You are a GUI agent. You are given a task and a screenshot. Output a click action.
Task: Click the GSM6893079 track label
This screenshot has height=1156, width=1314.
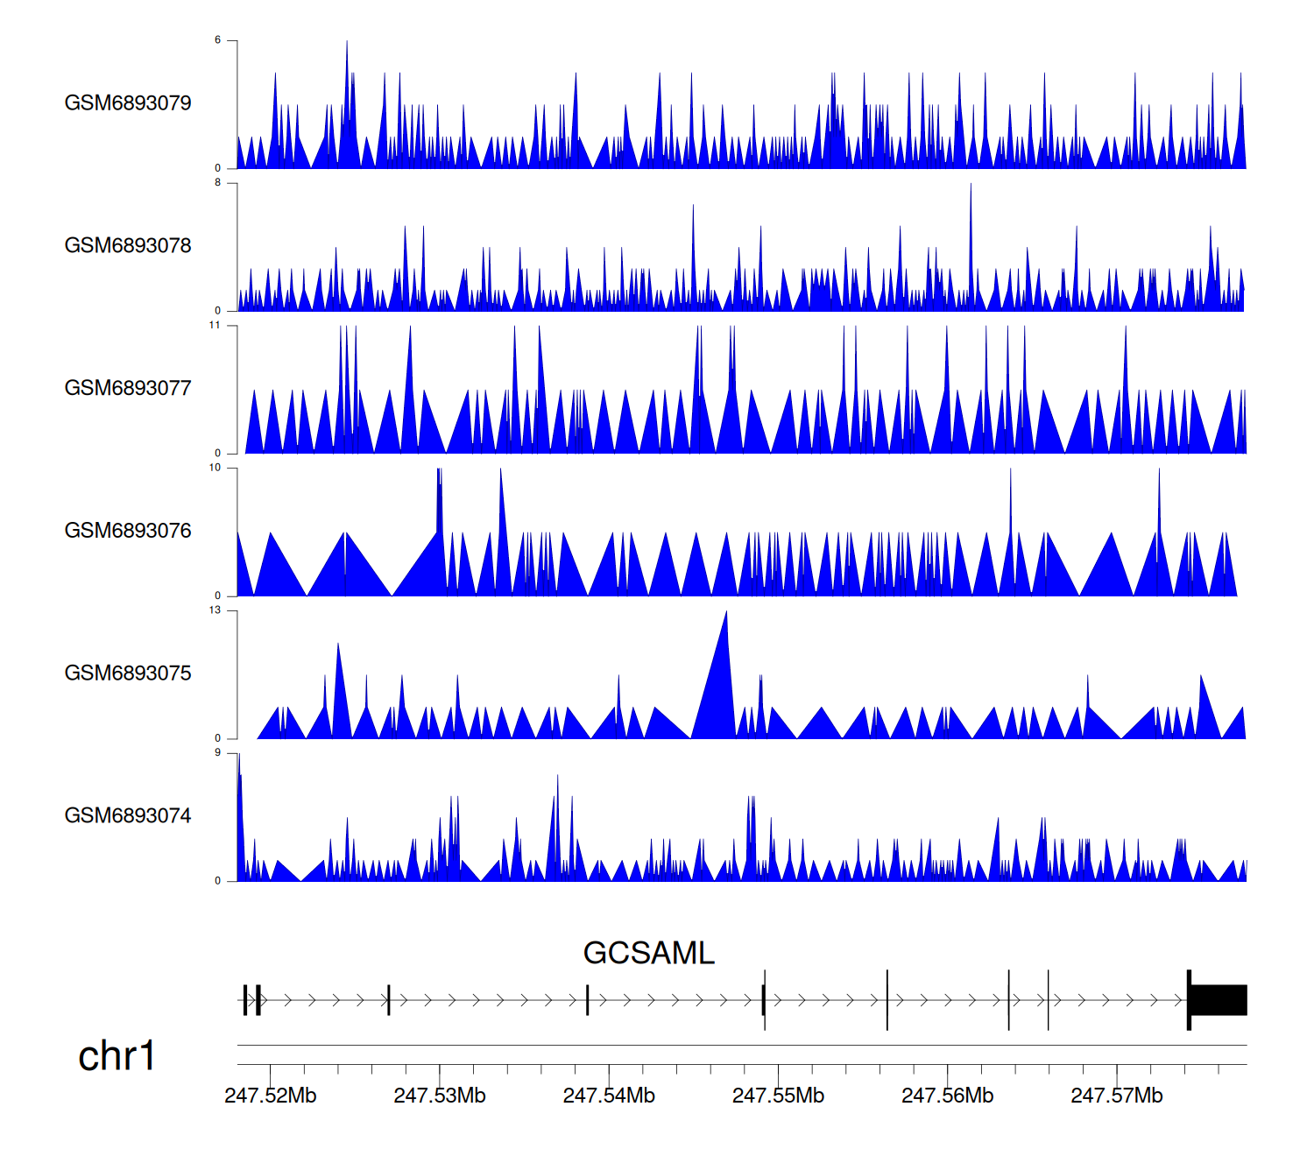[128, 103]
